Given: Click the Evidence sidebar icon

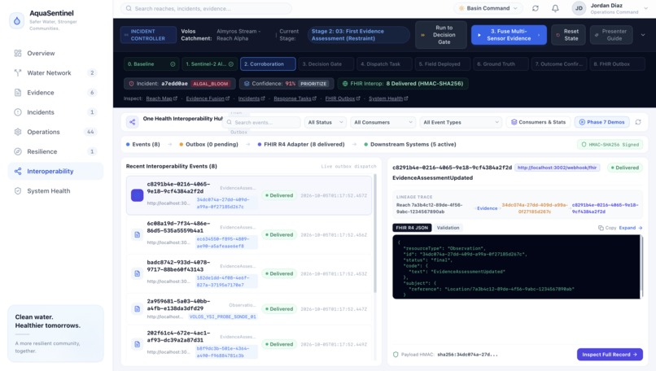Looking at the screenshot, I should tap(18, 93).
